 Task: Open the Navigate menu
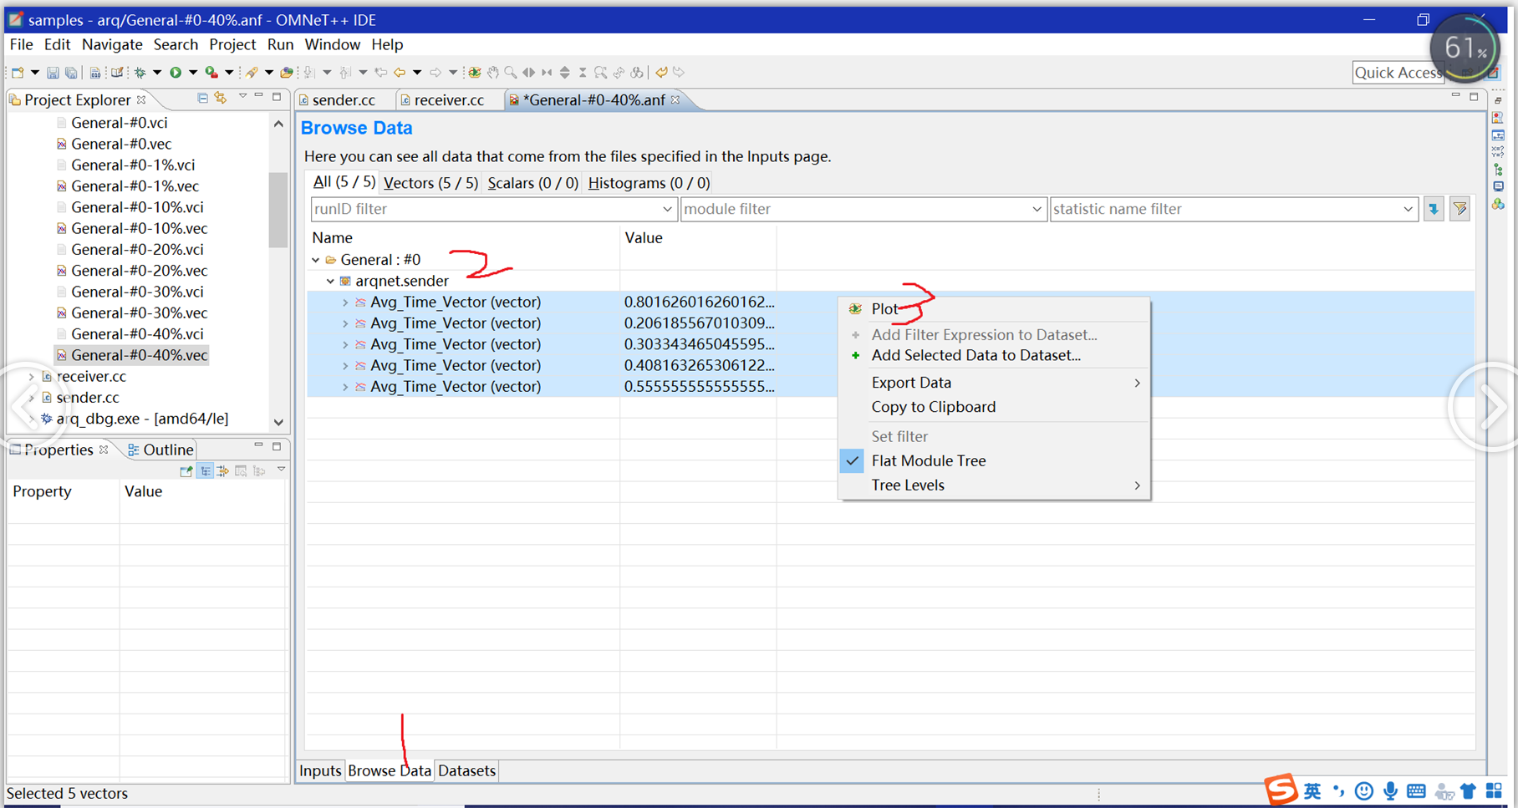pos(112,44)
